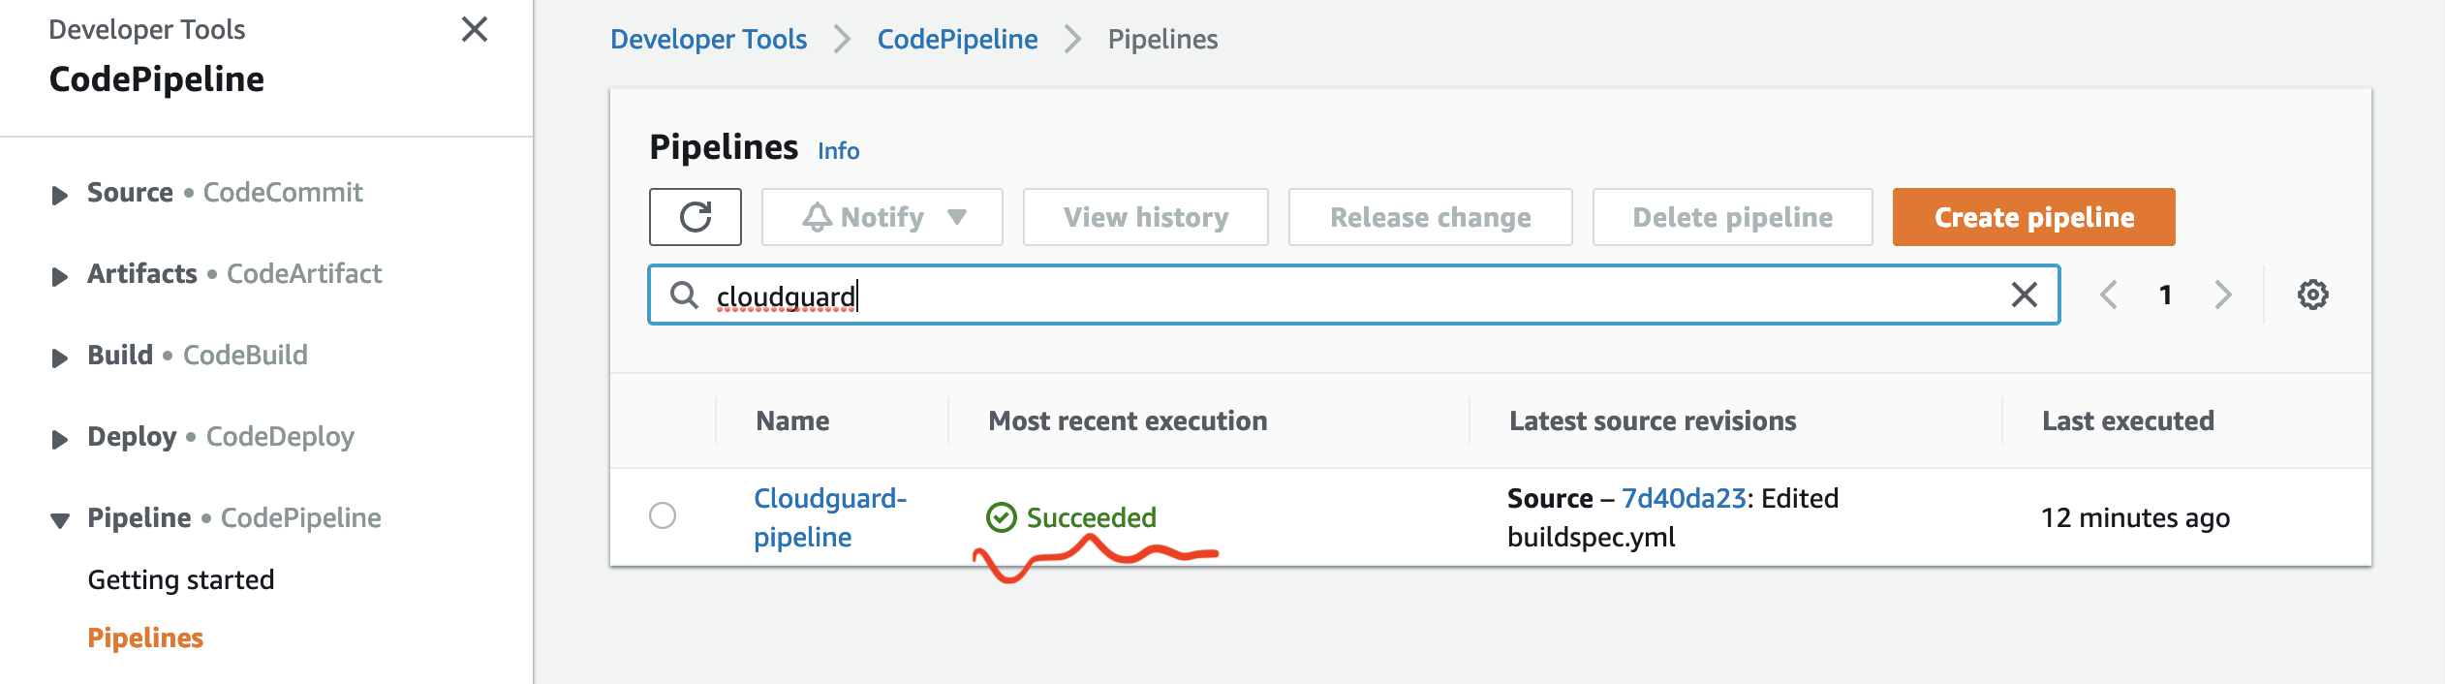2445x684 pixels.
Task: Click the Succeeded status checkmark icon
Action: tap(1001, 517)
